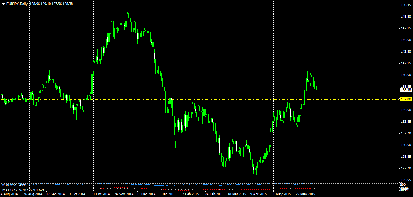Click the 24 Nov 2014 date label

124,195
